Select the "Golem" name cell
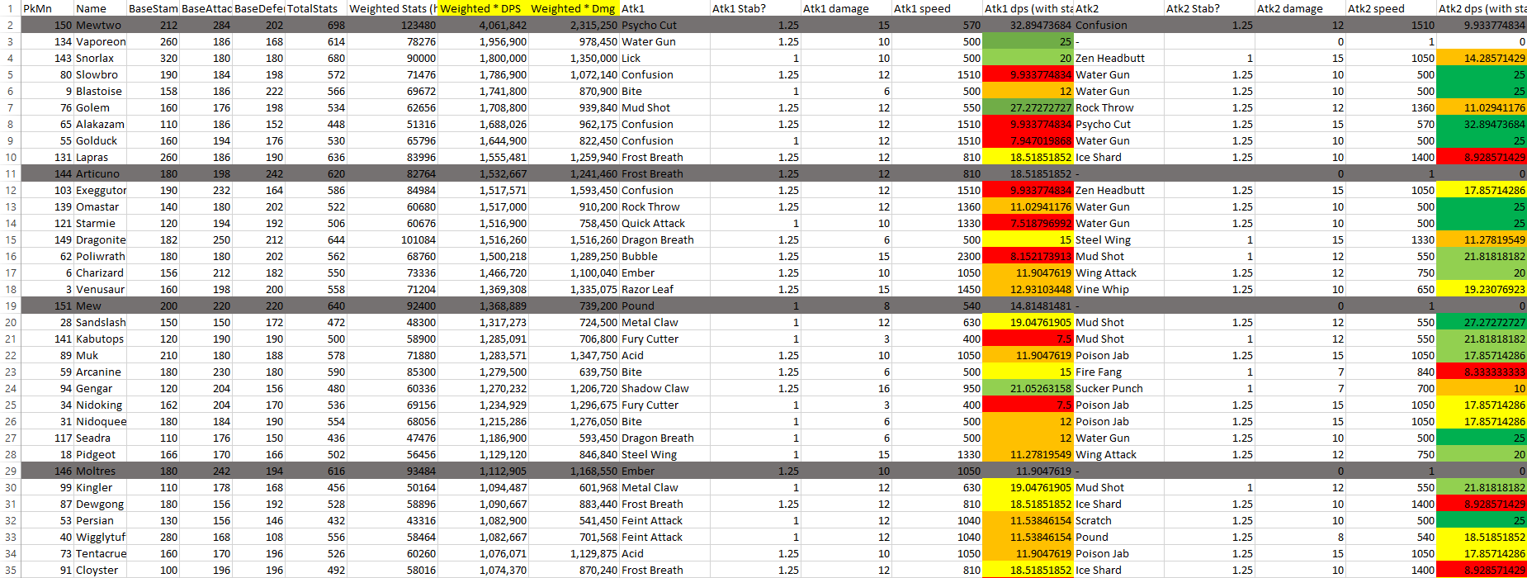Viewport: 1527px width, 578px height. [x=100, y=107]
